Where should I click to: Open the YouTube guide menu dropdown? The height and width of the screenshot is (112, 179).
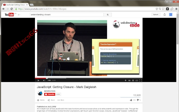pyautogui.click(x=19, y=15)
